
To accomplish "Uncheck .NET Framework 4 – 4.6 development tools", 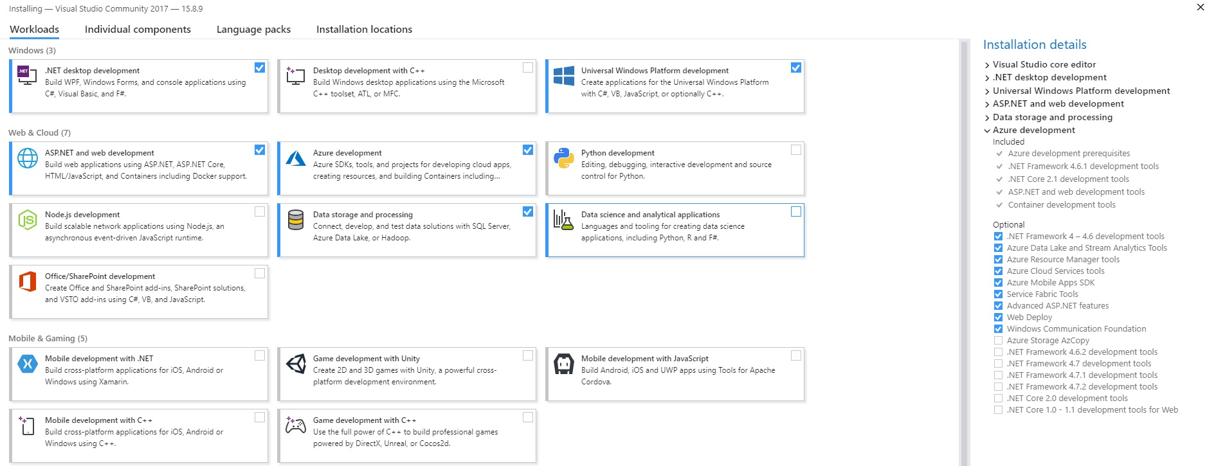I will (x=998, y=237).
